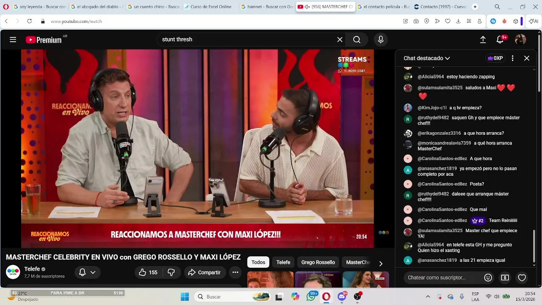Open the YouTube upload/create icon

483,39
